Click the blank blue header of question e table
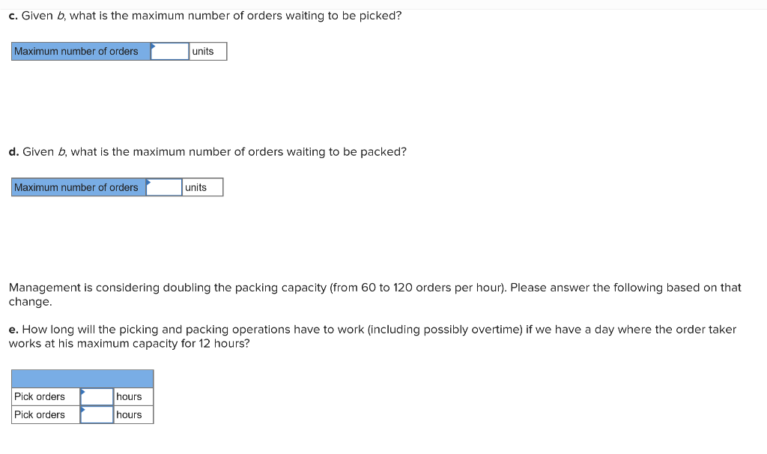This screenshot has height=454, width=767. tap(82, 378)
